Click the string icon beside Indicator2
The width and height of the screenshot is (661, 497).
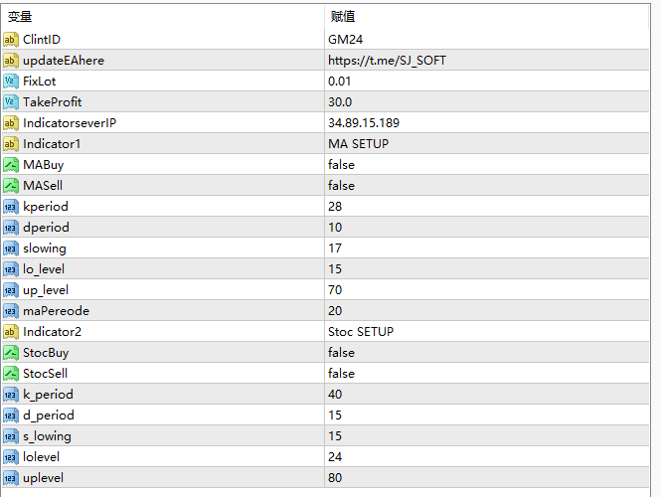(x=11, y=332)
